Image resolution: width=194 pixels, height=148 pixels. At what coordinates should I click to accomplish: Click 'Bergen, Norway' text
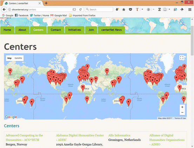pos(16,144)
